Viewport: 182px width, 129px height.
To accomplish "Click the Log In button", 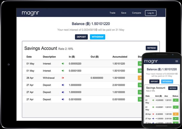I will 151,13.
